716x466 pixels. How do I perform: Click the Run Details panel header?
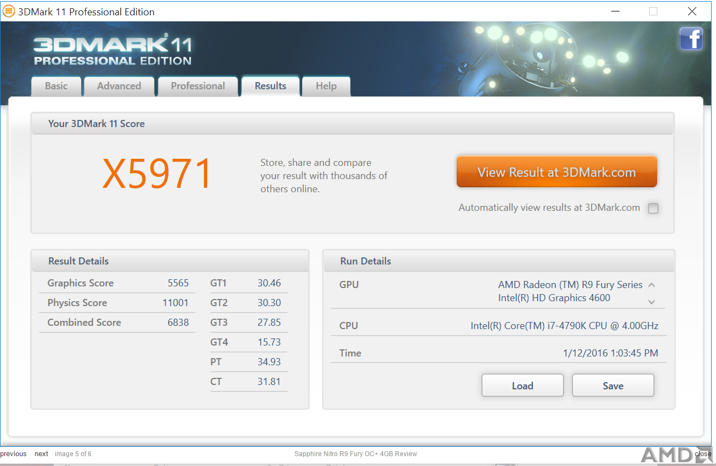point(499,261)
